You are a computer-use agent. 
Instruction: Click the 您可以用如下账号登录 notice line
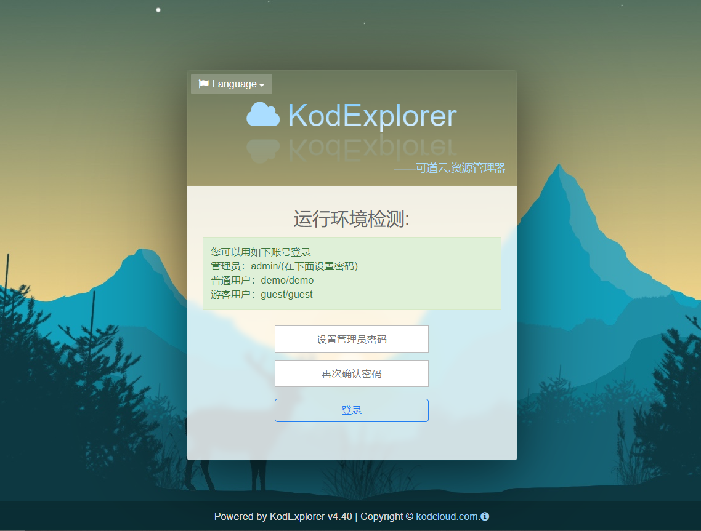(x=261, y=252)
